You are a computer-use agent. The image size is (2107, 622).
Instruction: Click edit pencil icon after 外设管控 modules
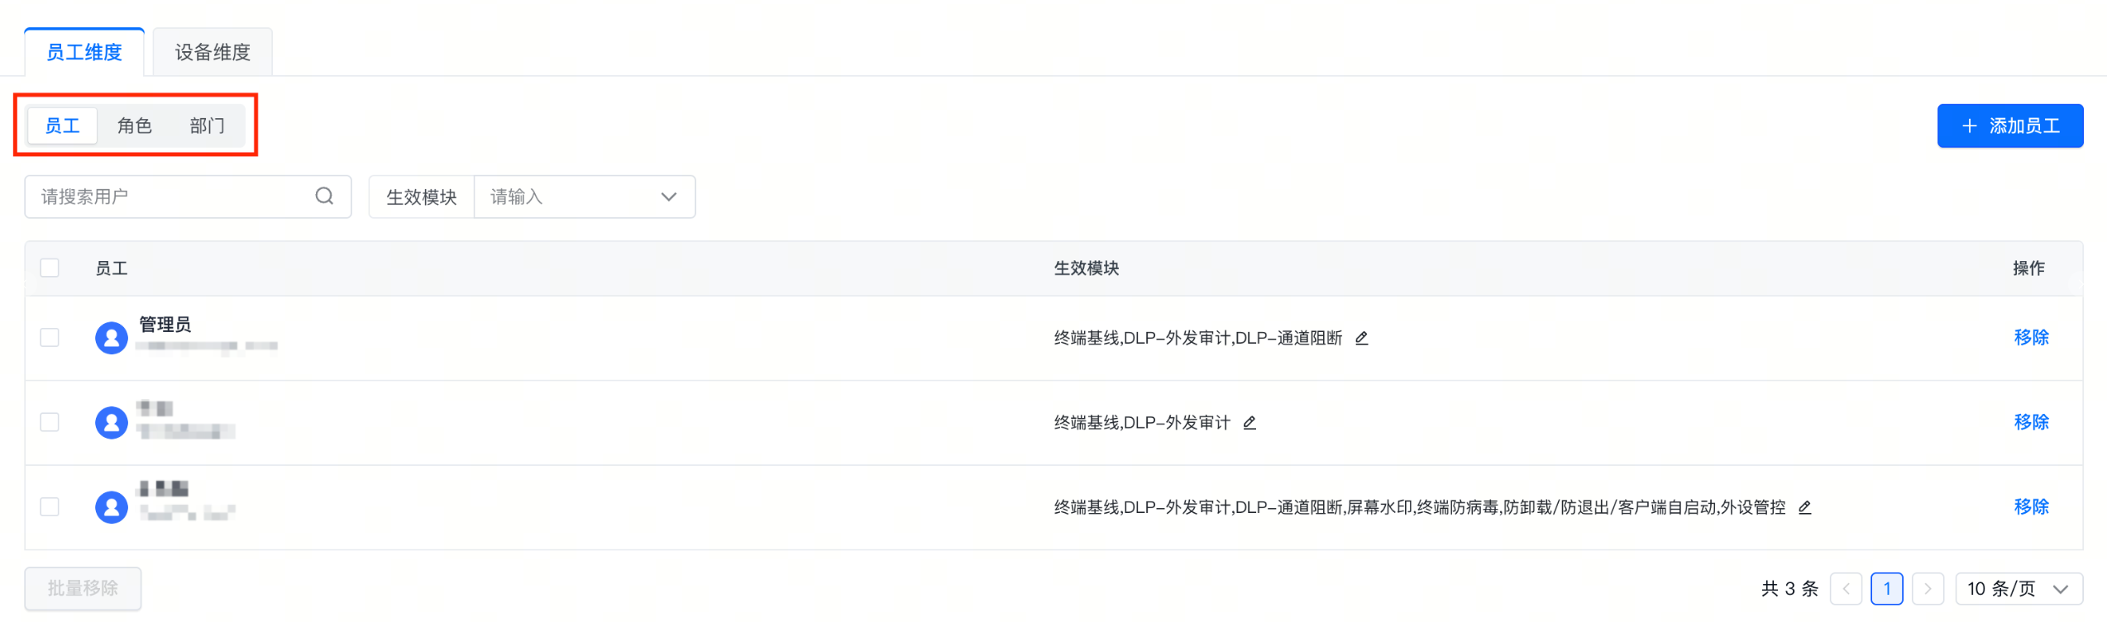1804,507
